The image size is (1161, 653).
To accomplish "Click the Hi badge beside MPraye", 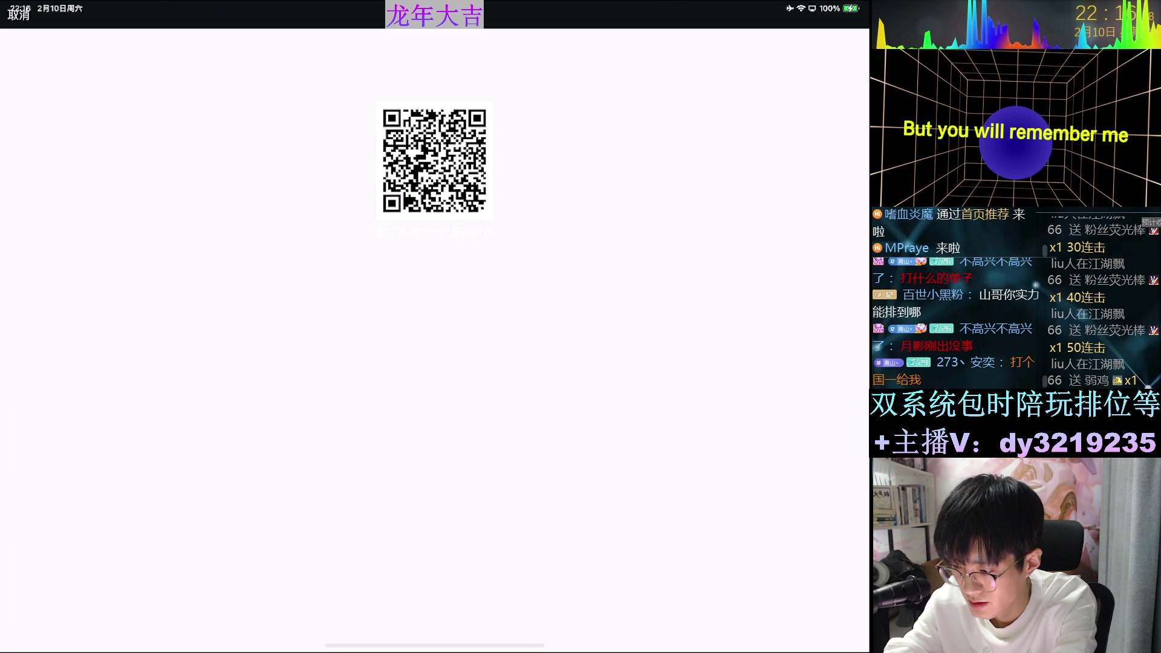I will tap(877, 248).
